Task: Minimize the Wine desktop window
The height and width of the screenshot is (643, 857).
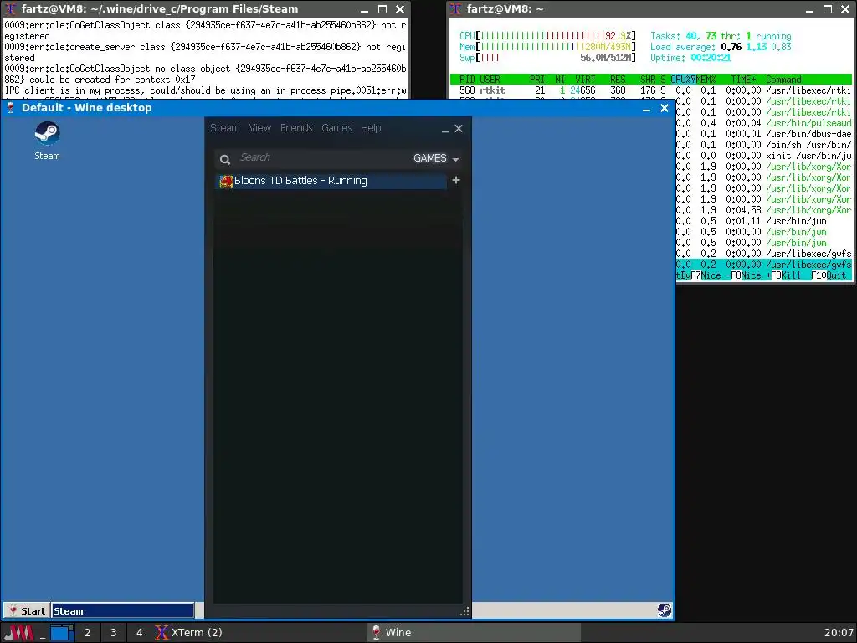Action: [646, 108]
